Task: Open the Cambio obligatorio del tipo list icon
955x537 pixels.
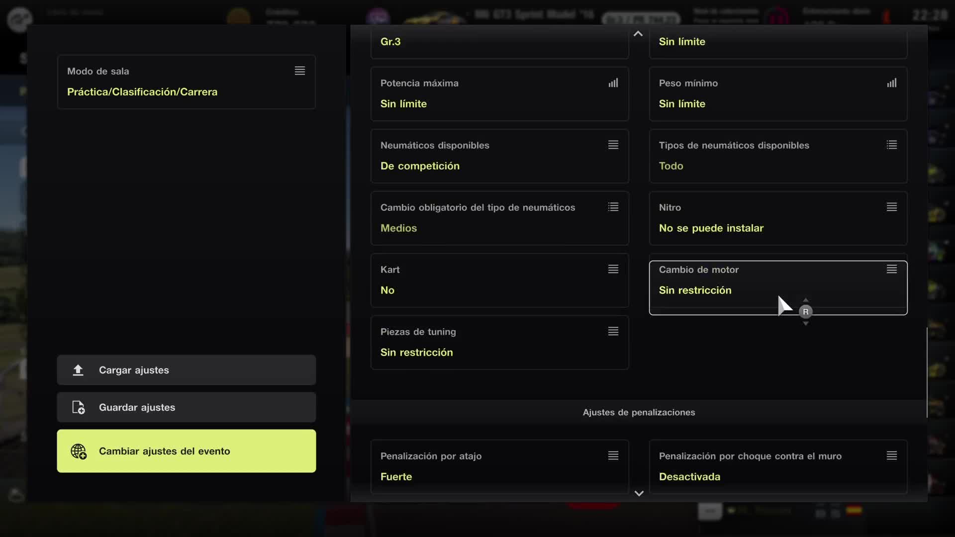Action: point(613,207)
